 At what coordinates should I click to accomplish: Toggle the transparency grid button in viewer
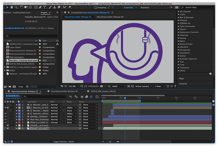pos(132,86)
